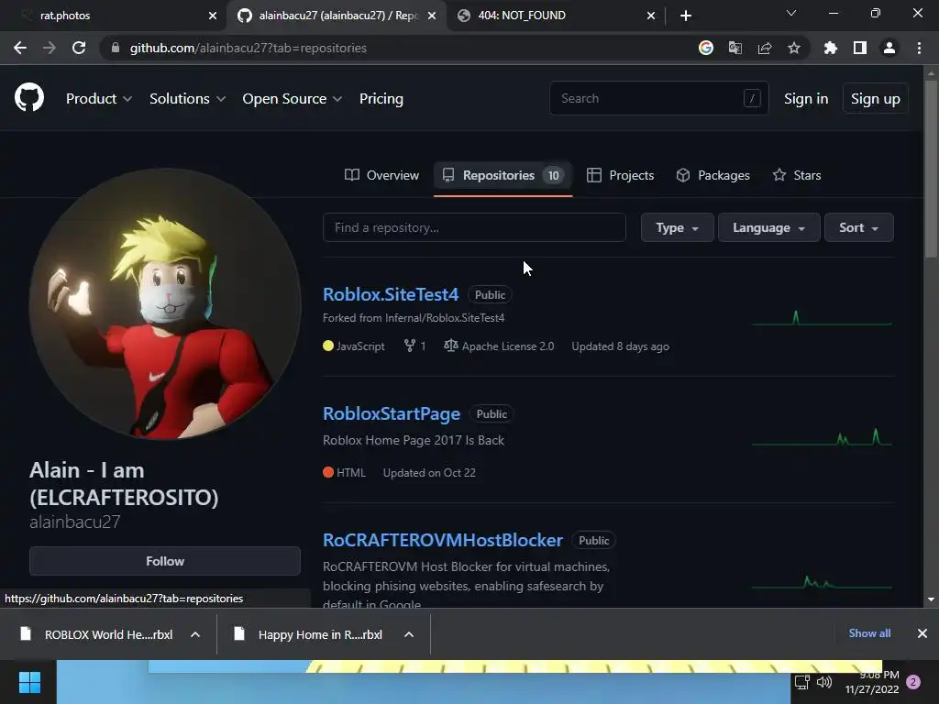The height and width of the screenshot is (704, 939).
Task: Open the Windows Start button
Action: pos(29,682)
